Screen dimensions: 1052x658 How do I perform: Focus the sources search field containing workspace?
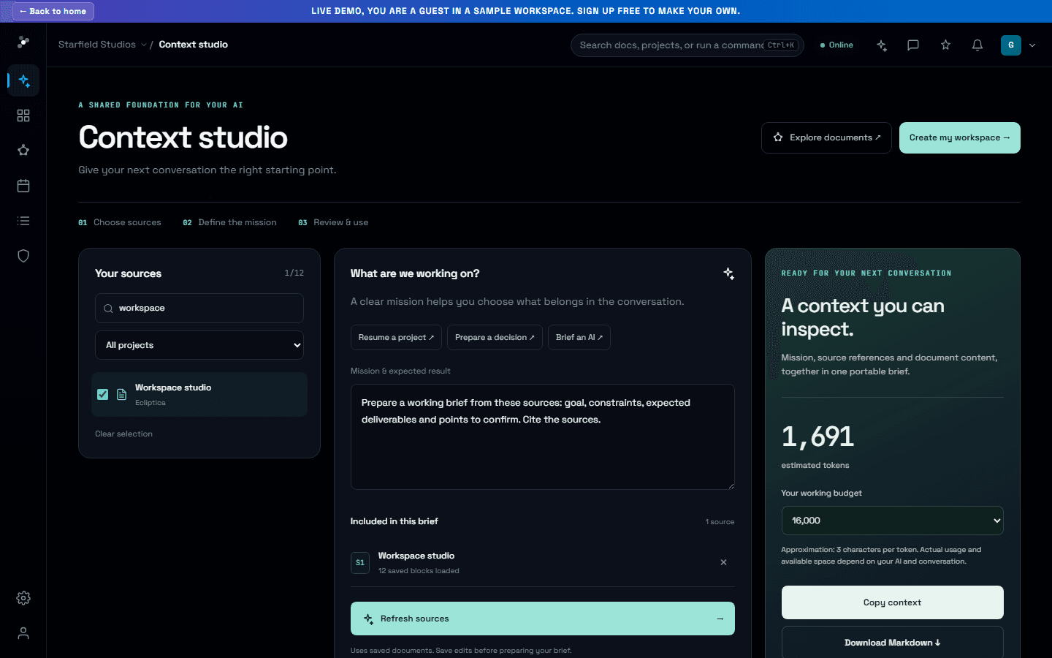(x=199, y=308)
